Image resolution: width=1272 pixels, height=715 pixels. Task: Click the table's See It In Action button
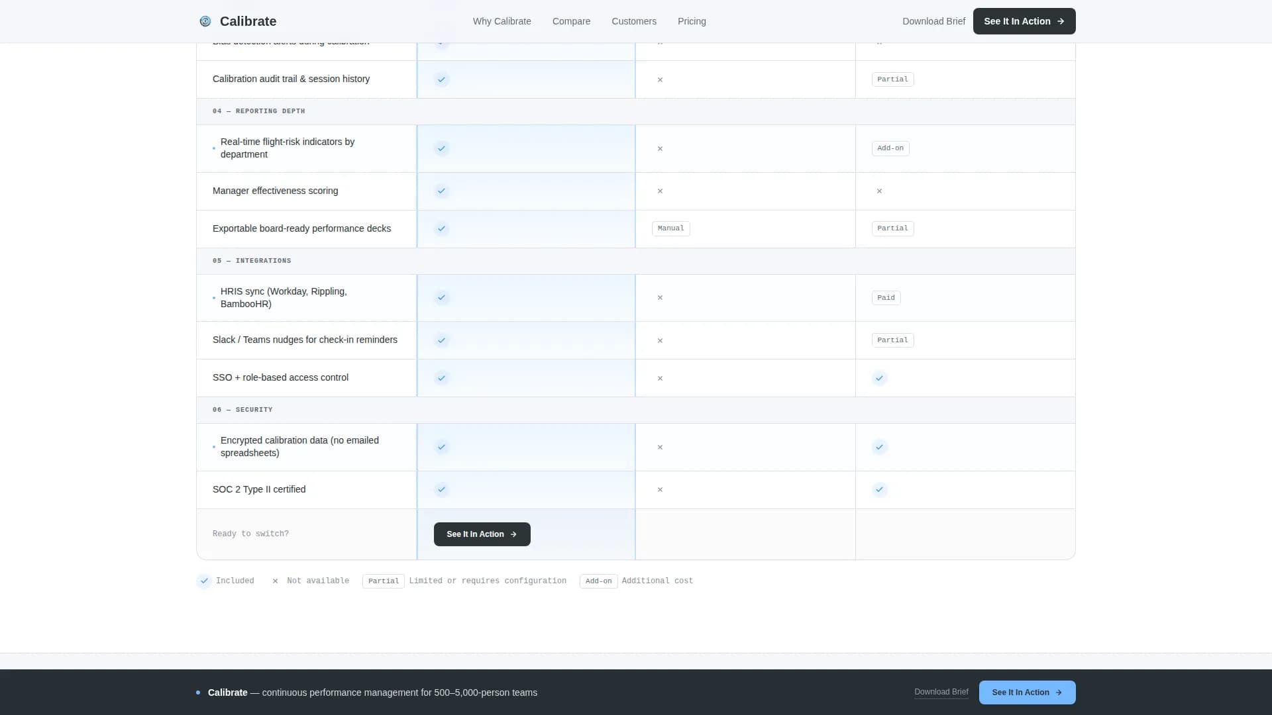(482, 534)
